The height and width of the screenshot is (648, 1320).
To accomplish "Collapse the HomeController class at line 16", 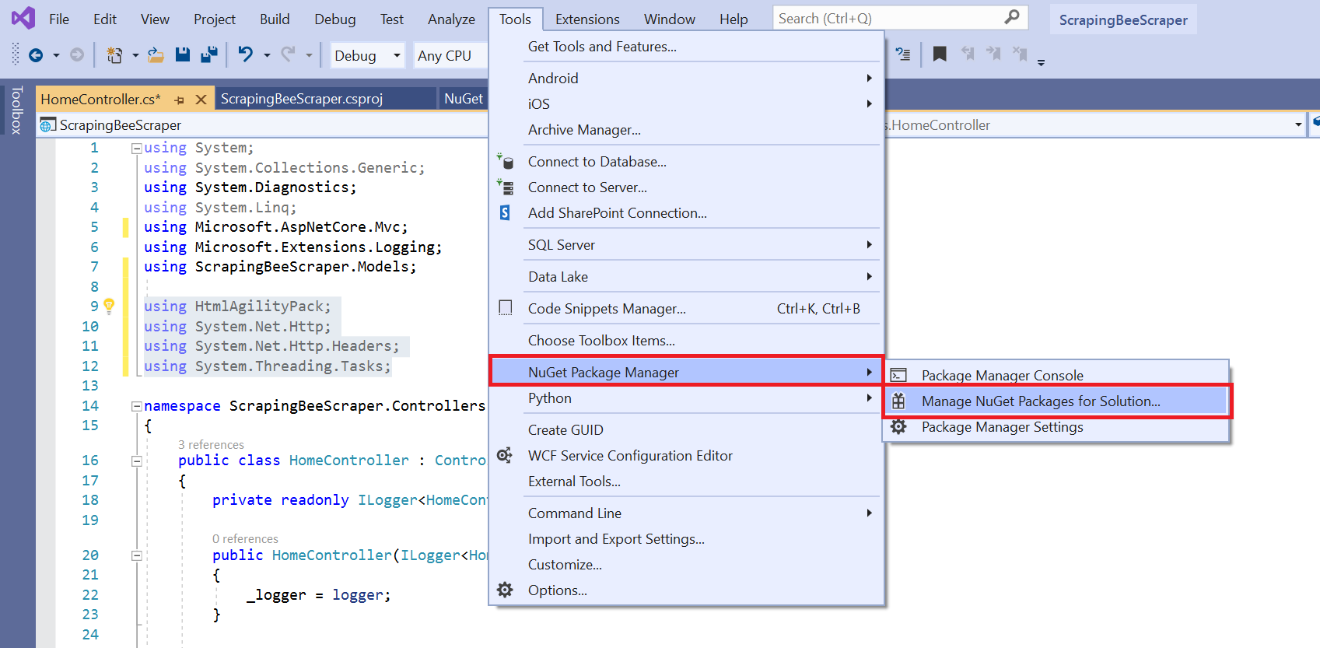I will [136, 461].
